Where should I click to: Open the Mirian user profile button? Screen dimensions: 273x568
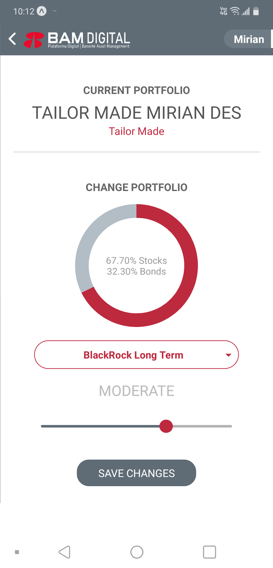pos(248,39)
